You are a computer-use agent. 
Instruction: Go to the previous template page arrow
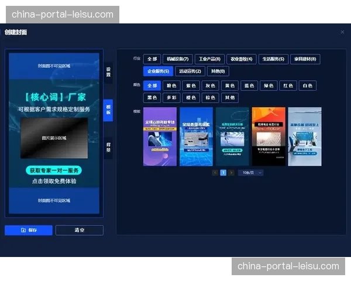pyautogui.click(x=215, y=173)
